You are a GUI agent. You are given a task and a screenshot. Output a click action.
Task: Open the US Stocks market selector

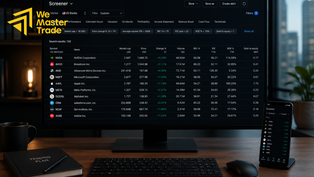coord(74,13)
